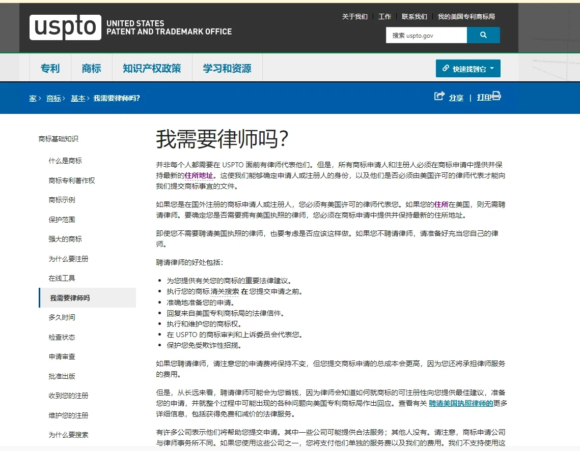580x451 pixels.
Task: Open 为什么要搜索 sidebar item
Action: coord(68,435)
